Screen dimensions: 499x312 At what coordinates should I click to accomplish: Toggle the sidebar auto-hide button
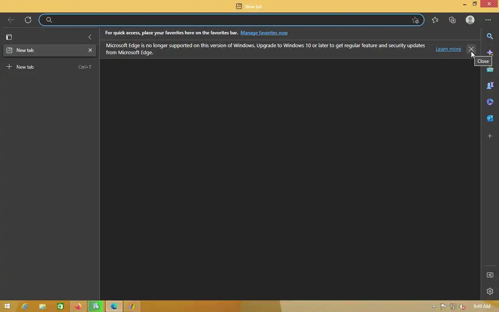click(490, 275)
